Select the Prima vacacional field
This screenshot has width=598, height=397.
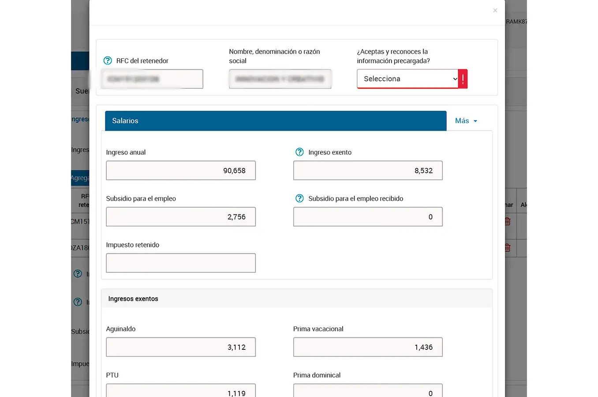click(x=368, y=347)
